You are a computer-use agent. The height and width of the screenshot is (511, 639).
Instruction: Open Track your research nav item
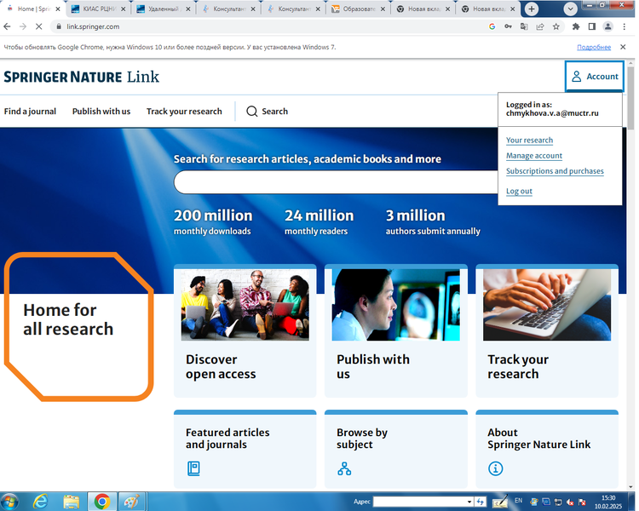point(184,112)
